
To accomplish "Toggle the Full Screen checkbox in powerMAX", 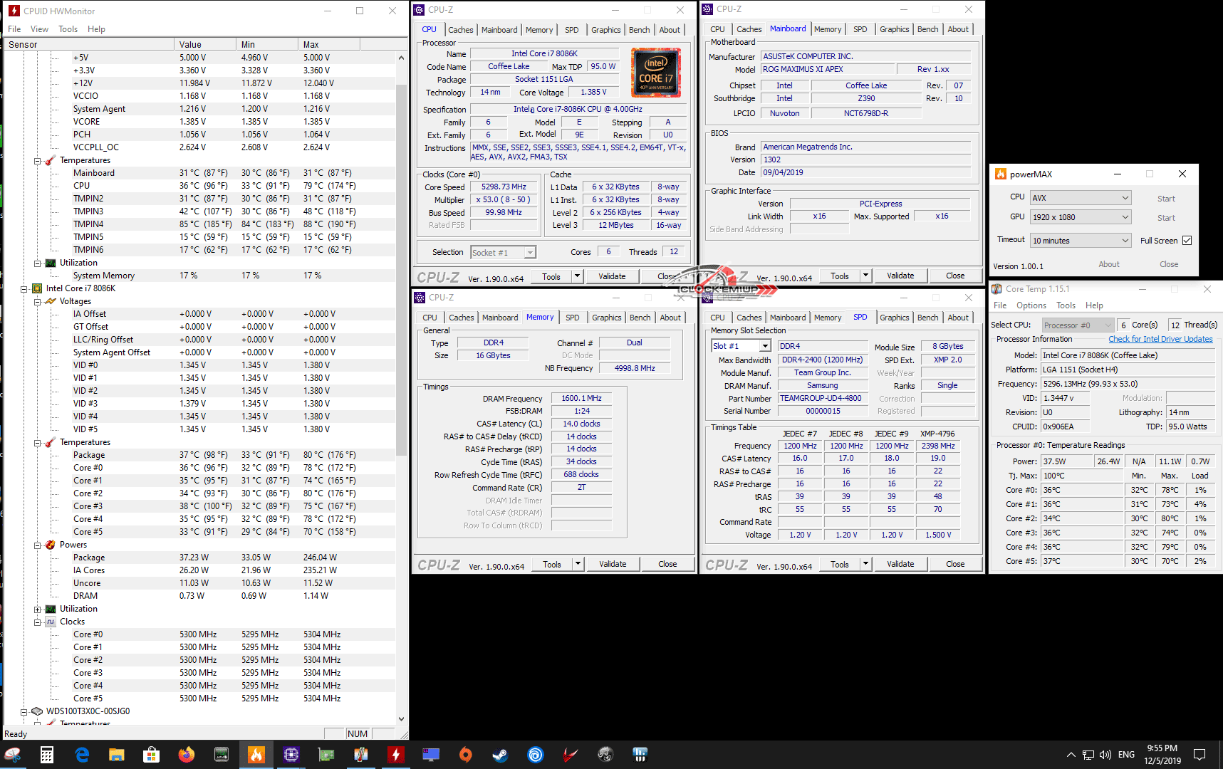I will (x=1187, y=241).
